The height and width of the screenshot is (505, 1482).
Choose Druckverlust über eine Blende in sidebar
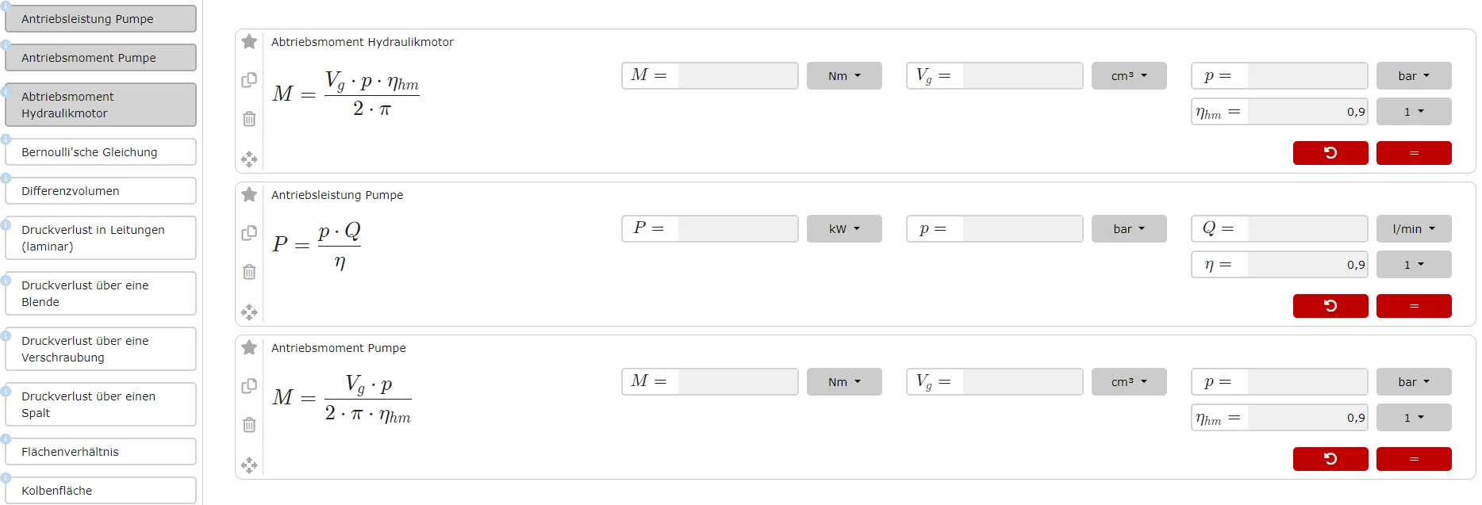tap(100, 293)
